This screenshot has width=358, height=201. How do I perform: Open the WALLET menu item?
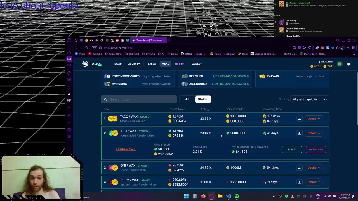tap(197, 64)
